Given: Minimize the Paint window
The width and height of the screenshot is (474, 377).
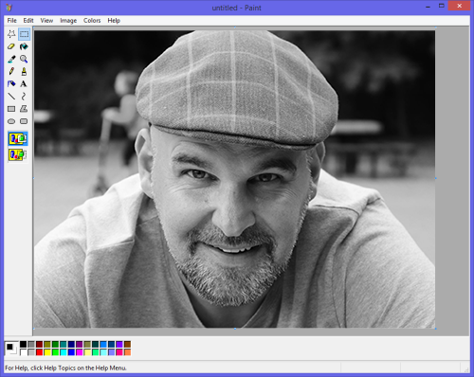Looking at the screenshot, I should (428, 6).
